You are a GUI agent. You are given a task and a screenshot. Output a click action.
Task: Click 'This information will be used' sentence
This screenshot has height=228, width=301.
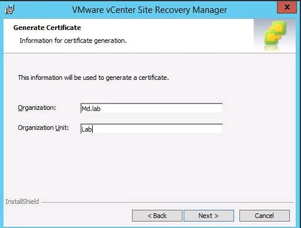pos(93,78)
